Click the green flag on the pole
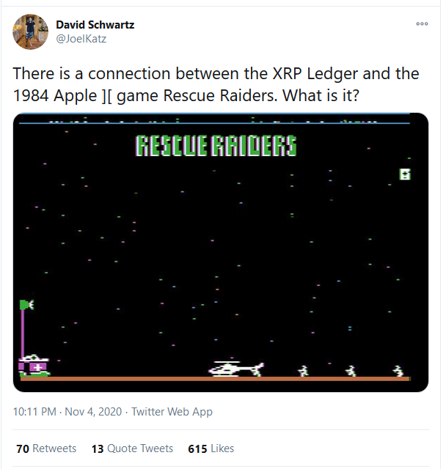Viewport: 446px width, 469px height. pos(27,305)
